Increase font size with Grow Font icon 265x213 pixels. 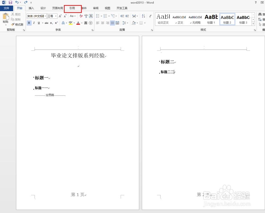click(60, 16)
